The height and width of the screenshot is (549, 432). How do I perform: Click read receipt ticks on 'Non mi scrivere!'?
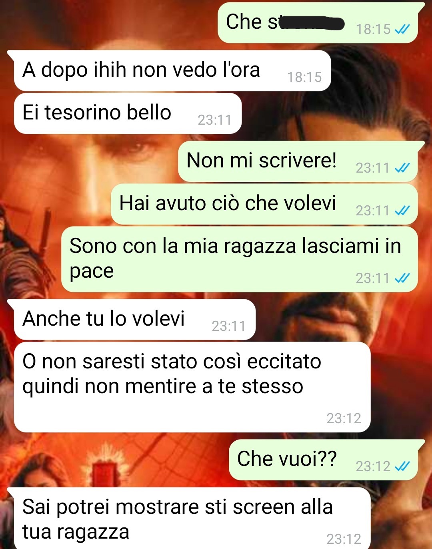402,168
